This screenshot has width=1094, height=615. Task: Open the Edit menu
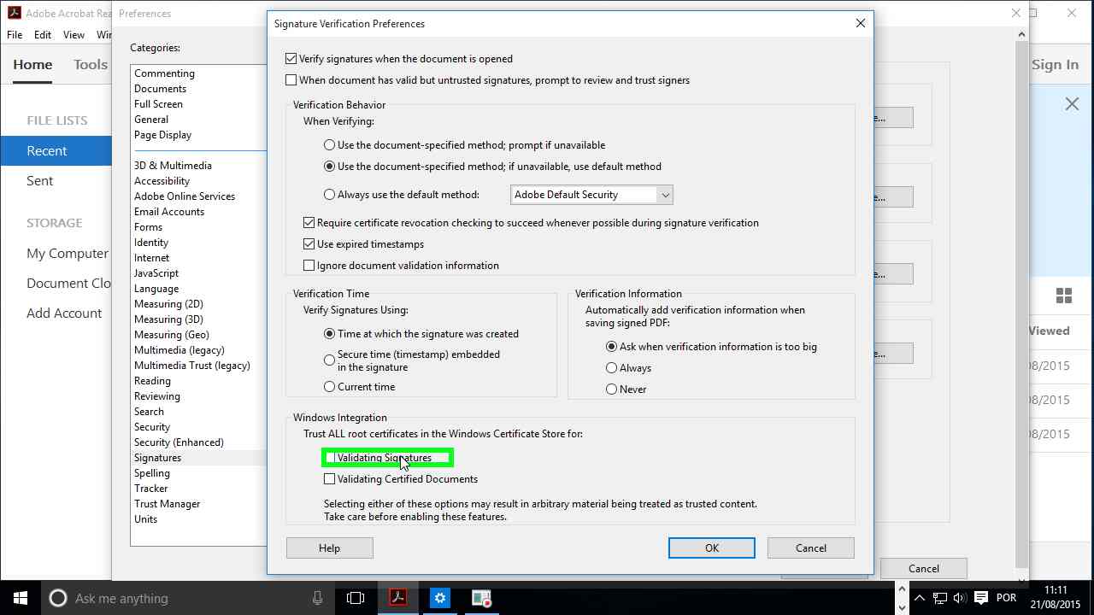click(43, 35)
